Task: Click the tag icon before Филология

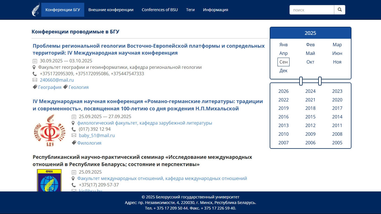Action: pyautogui.click(x=74, y=143)
